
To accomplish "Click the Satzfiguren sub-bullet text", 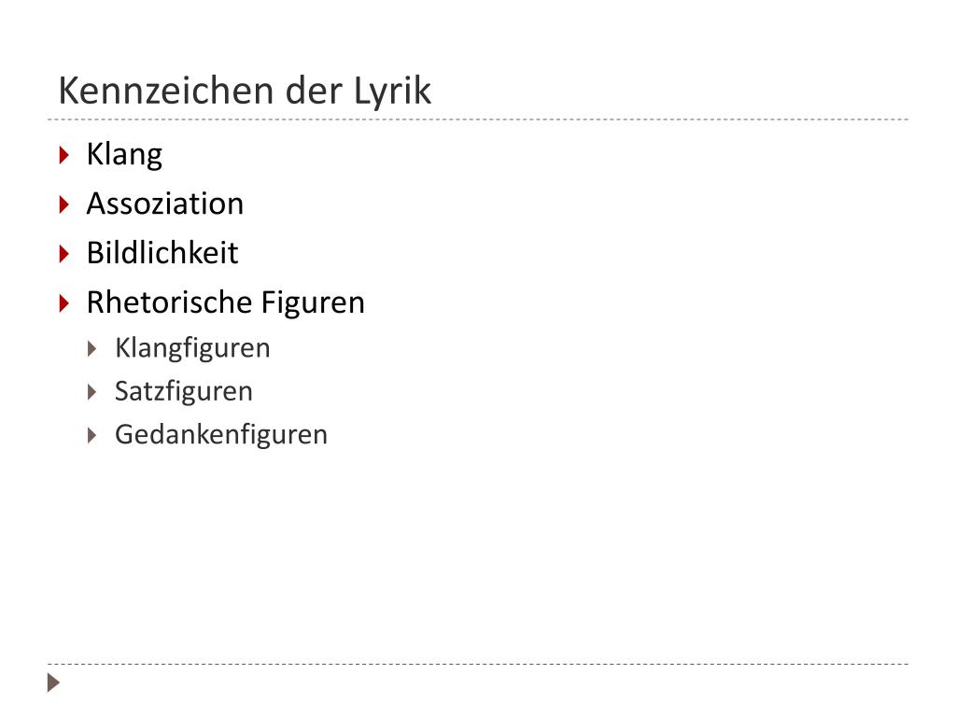I will [184, 392].
